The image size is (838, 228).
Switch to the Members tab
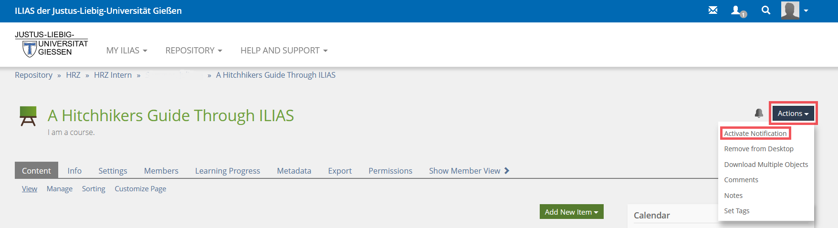coord(161,171)
